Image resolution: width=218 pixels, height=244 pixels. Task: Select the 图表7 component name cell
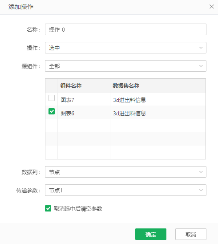pos(84,100)
